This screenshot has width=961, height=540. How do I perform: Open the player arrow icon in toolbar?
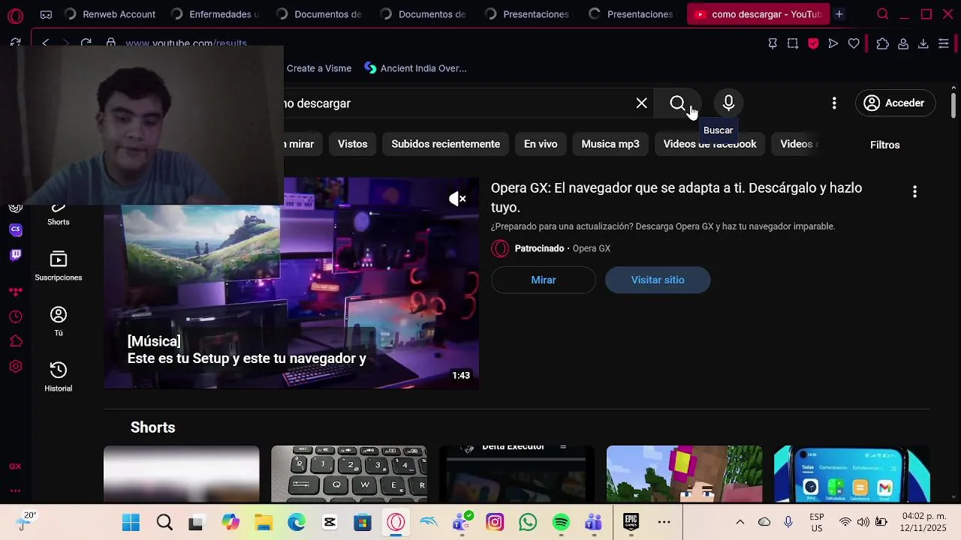click(x=833, y=43)
